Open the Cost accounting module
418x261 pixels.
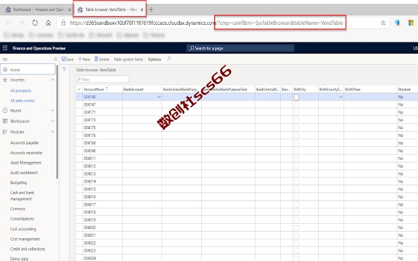point(24,229)
